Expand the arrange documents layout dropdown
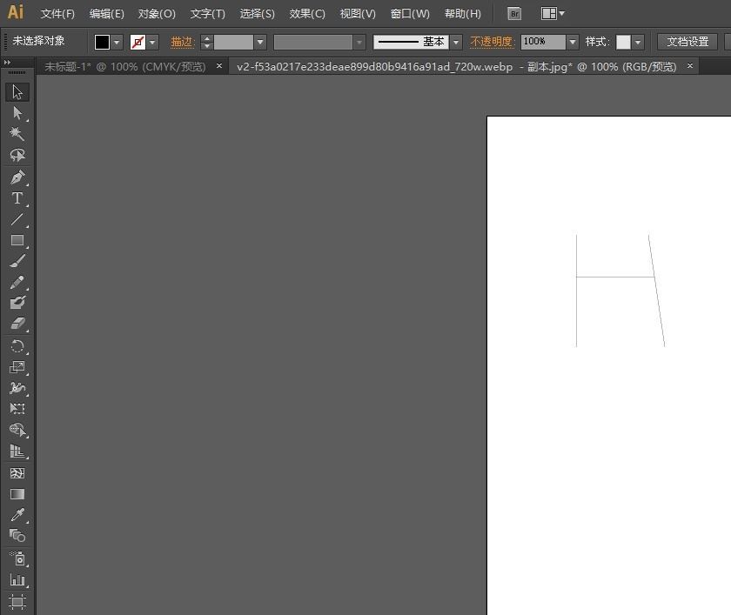Viewport: 731px width, 615px height. (553, 14)
